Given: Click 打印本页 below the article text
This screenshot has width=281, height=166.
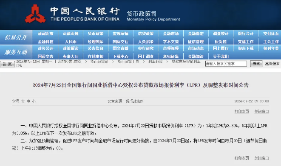Looking at the screenshot, I should (x=242, y=158).
